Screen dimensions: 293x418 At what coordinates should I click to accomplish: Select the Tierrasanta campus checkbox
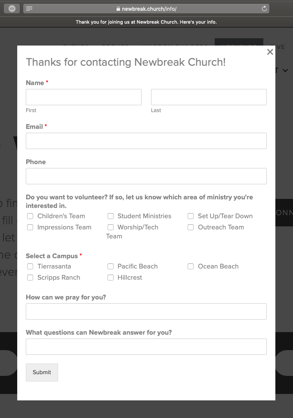point(30,266)
